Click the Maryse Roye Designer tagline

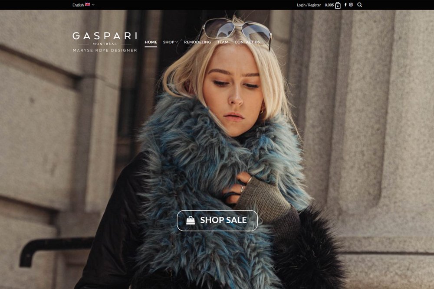[105, 50]
